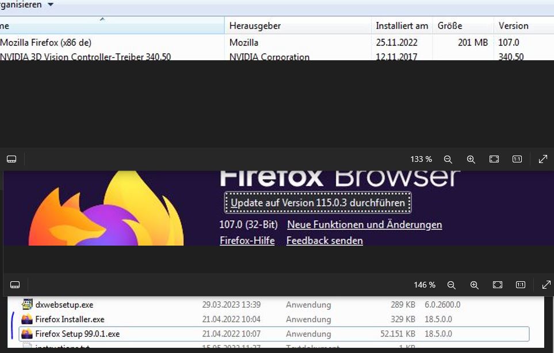The width and height of the screenshot is (554, 353).
Task: Click the dxwebsetup.exe file icon
Action: coord(27,304)
